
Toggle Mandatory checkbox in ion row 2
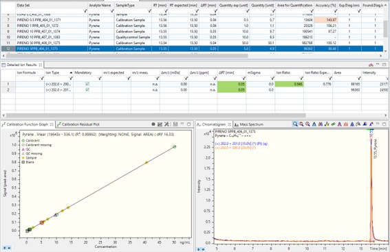[x=87, y=90]
